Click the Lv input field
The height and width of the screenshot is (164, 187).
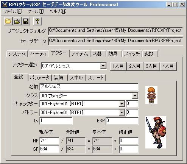(56, 121)
